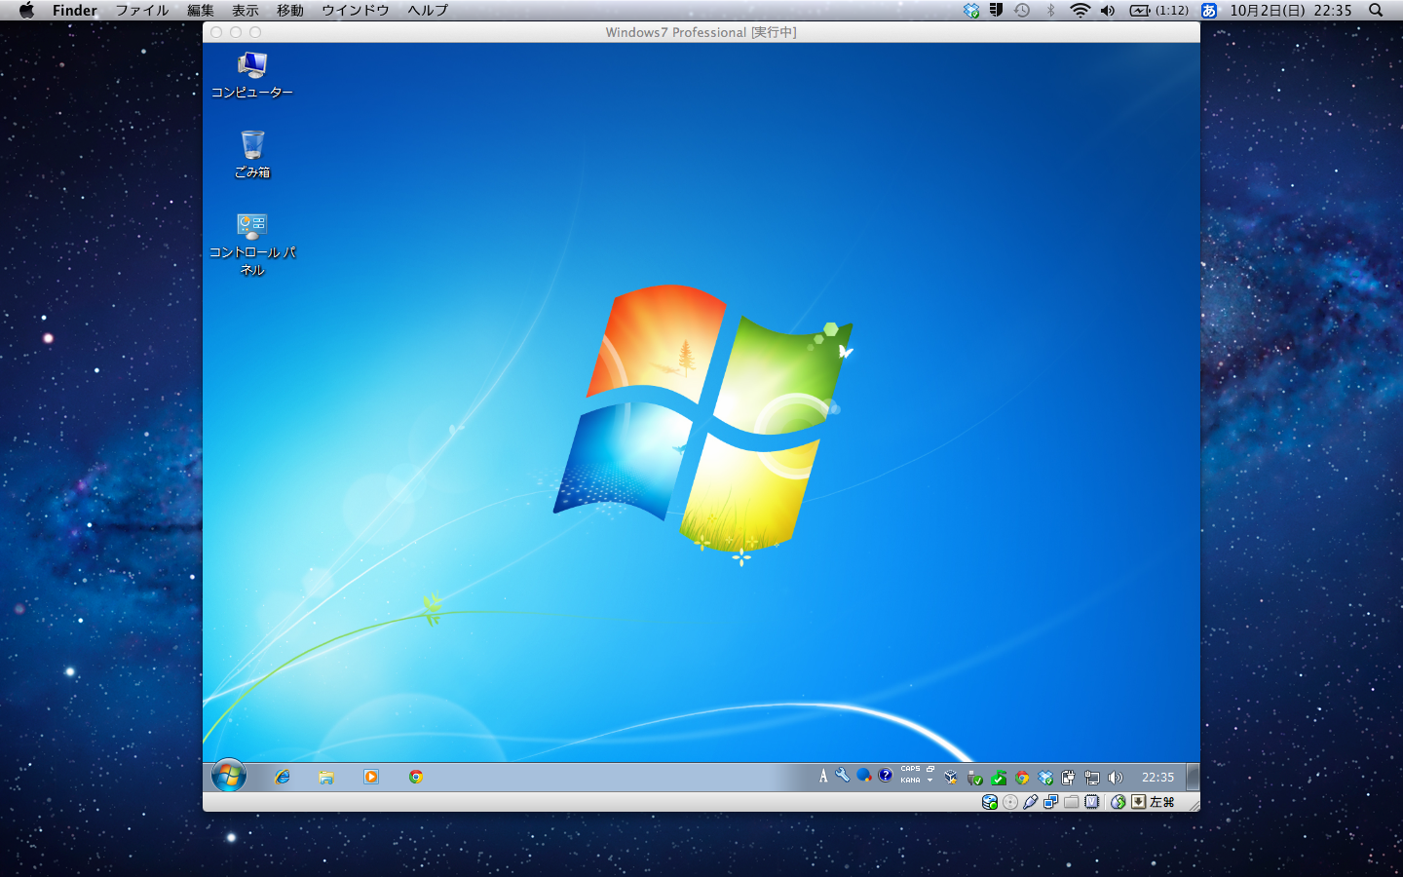The image size is (1403, 877).
Task: Open Time Machine menu bar icon
Action: [x=1022, y=11]
